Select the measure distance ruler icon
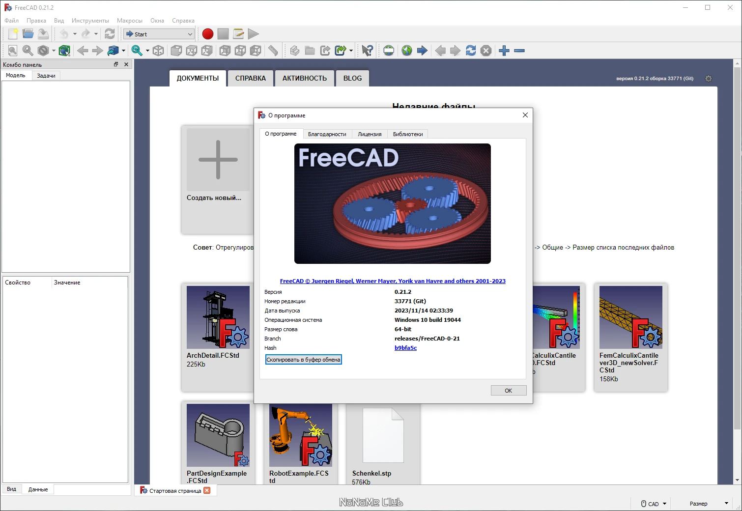This screenshot has height=511, width=742. [273, 51]
